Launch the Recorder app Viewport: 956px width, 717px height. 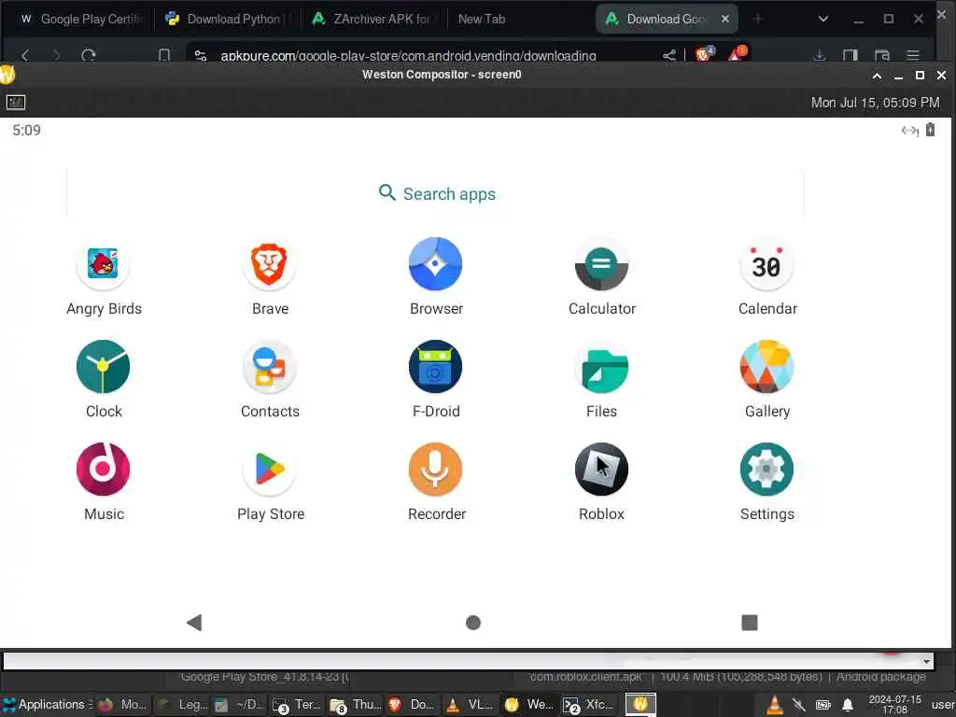[x=435, y=470]
